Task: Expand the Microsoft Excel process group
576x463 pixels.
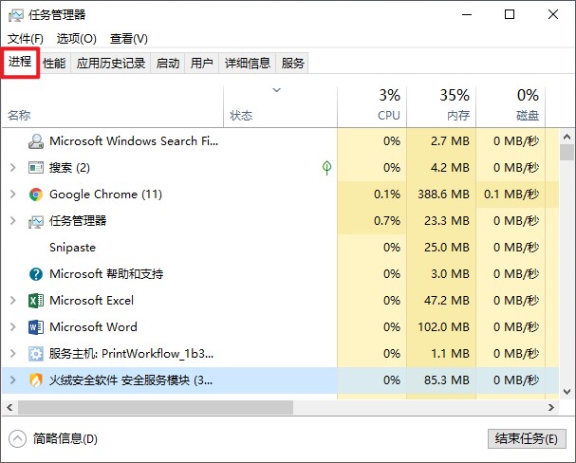Action: (13, 301)
